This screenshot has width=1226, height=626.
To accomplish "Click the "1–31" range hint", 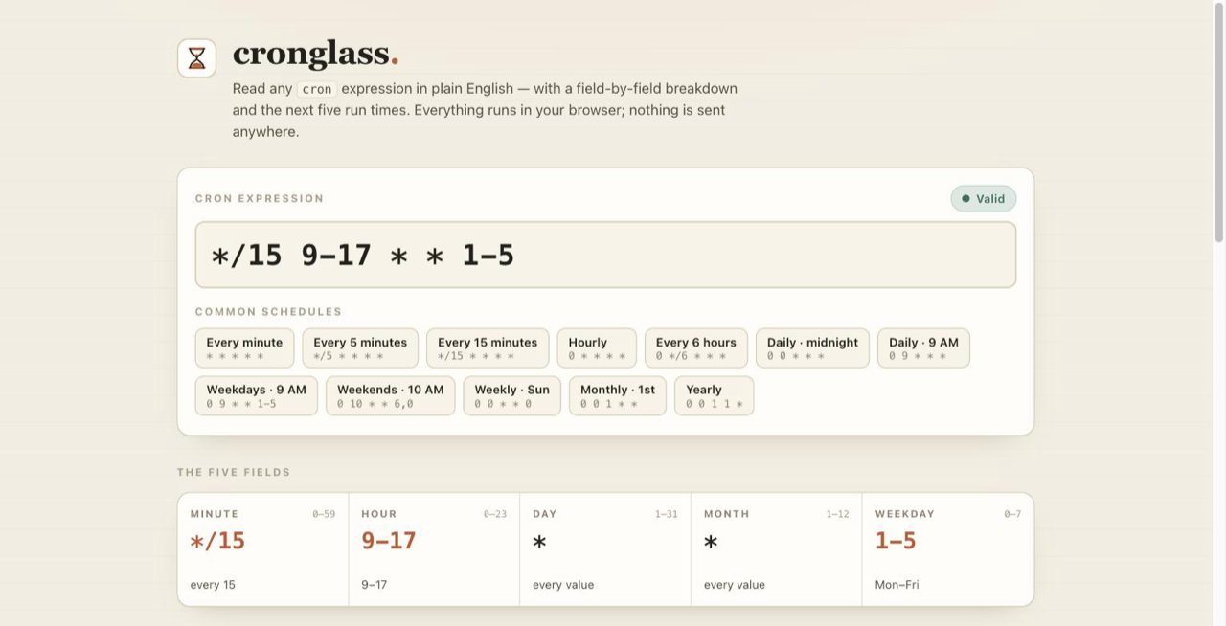I will [667, 514].
